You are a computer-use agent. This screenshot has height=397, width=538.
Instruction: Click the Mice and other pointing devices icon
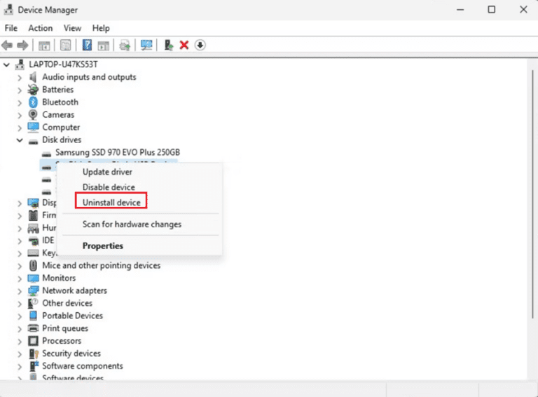point(34,265)
